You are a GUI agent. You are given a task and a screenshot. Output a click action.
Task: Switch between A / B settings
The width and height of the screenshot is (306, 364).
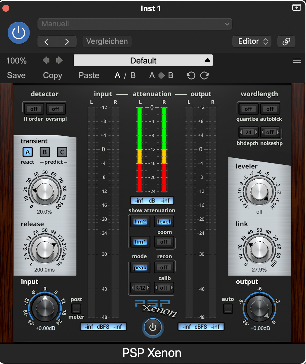125,75
